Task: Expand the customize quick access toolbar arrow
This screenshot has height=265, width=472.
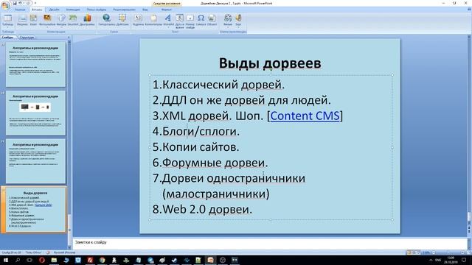Action: pyautogui.click(x=35, y=3)
